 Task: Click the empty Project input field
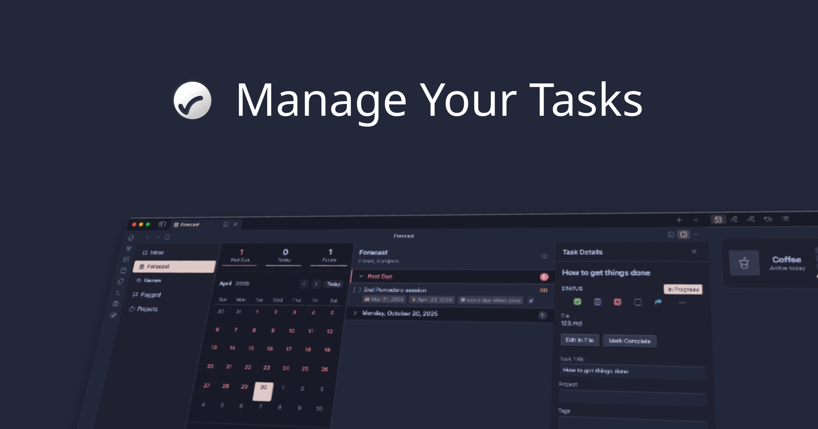tap(632, 398)
